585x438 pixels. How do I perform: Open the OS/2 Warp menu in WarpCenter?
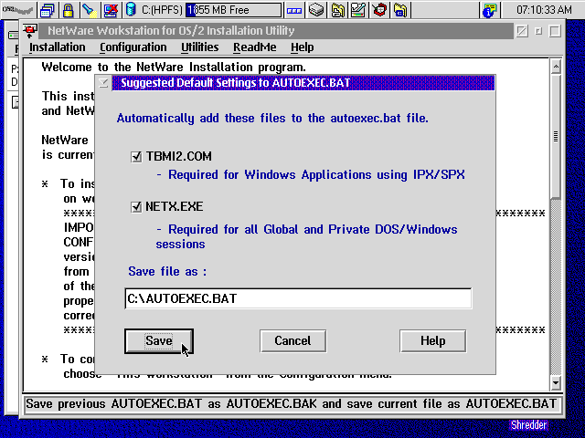(x=17, y=9)
